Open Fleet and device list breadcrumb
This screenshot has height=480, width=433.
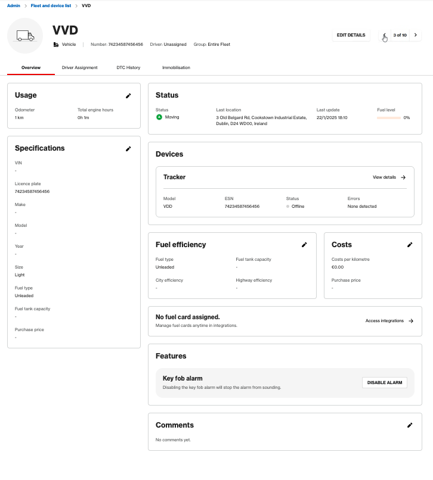click(x=51, y=5)
